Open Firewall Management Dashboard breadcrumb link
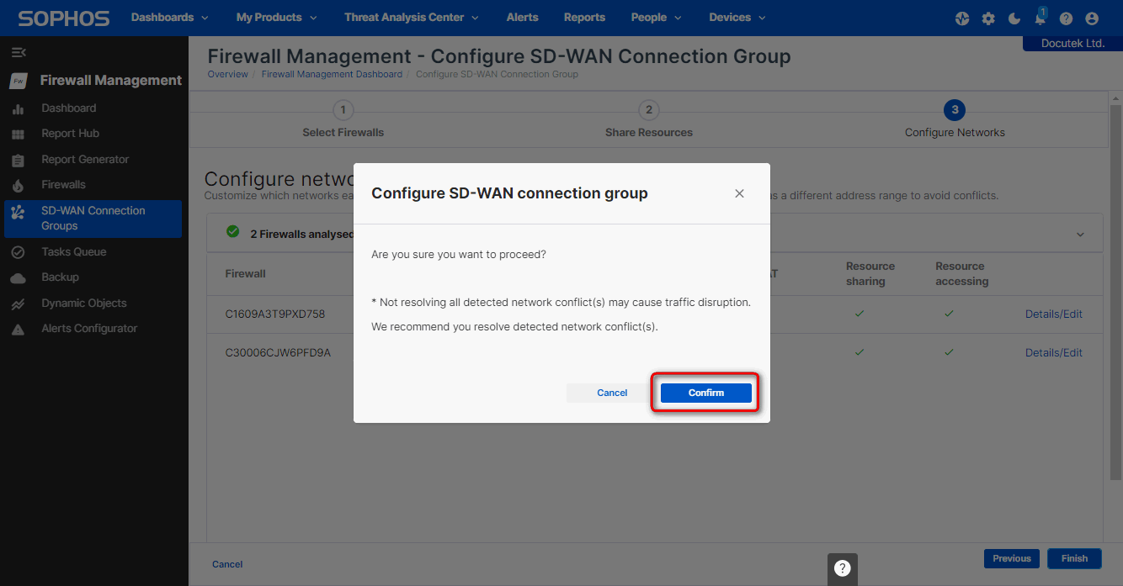 (332, 74)
